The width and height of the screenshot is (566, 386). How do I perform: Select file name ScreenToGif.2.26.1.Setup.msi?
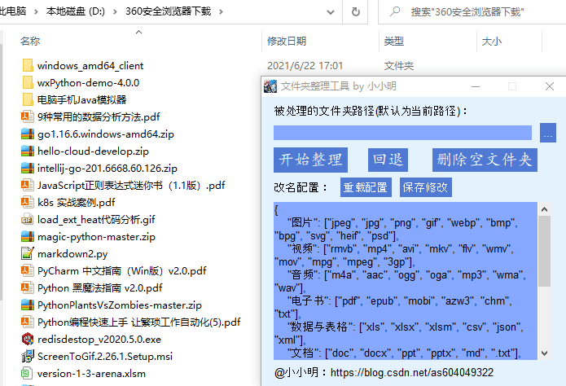105,357
